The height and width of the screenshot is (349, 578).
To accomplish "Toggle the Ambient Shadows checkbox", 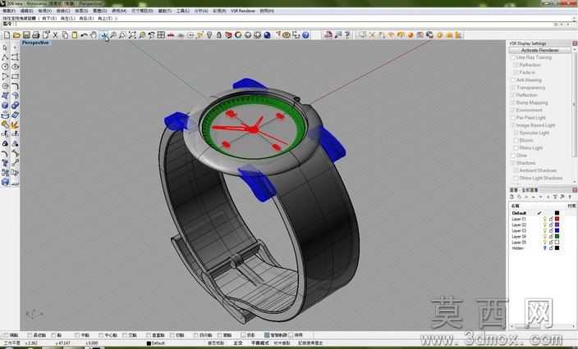I will [x=516, y=170].
